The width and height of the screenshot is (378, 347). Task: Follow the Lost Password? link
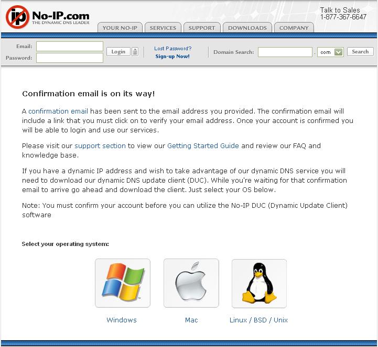172,48
